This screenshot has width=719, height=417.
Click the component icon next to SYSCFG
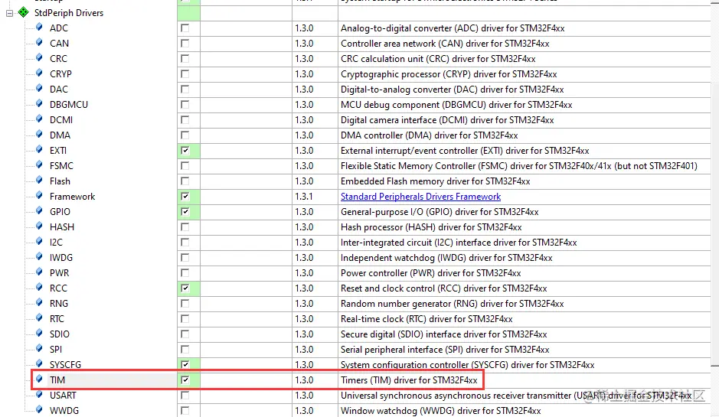click(x=40, y=364)
